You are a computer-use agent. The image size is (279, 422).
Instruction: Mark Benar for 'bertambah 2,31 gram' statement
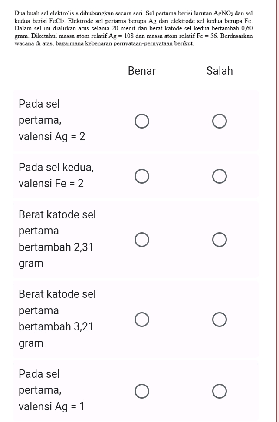(141, 238)
